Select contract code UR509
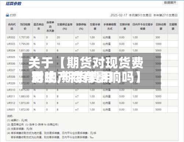 coord(11,83)
